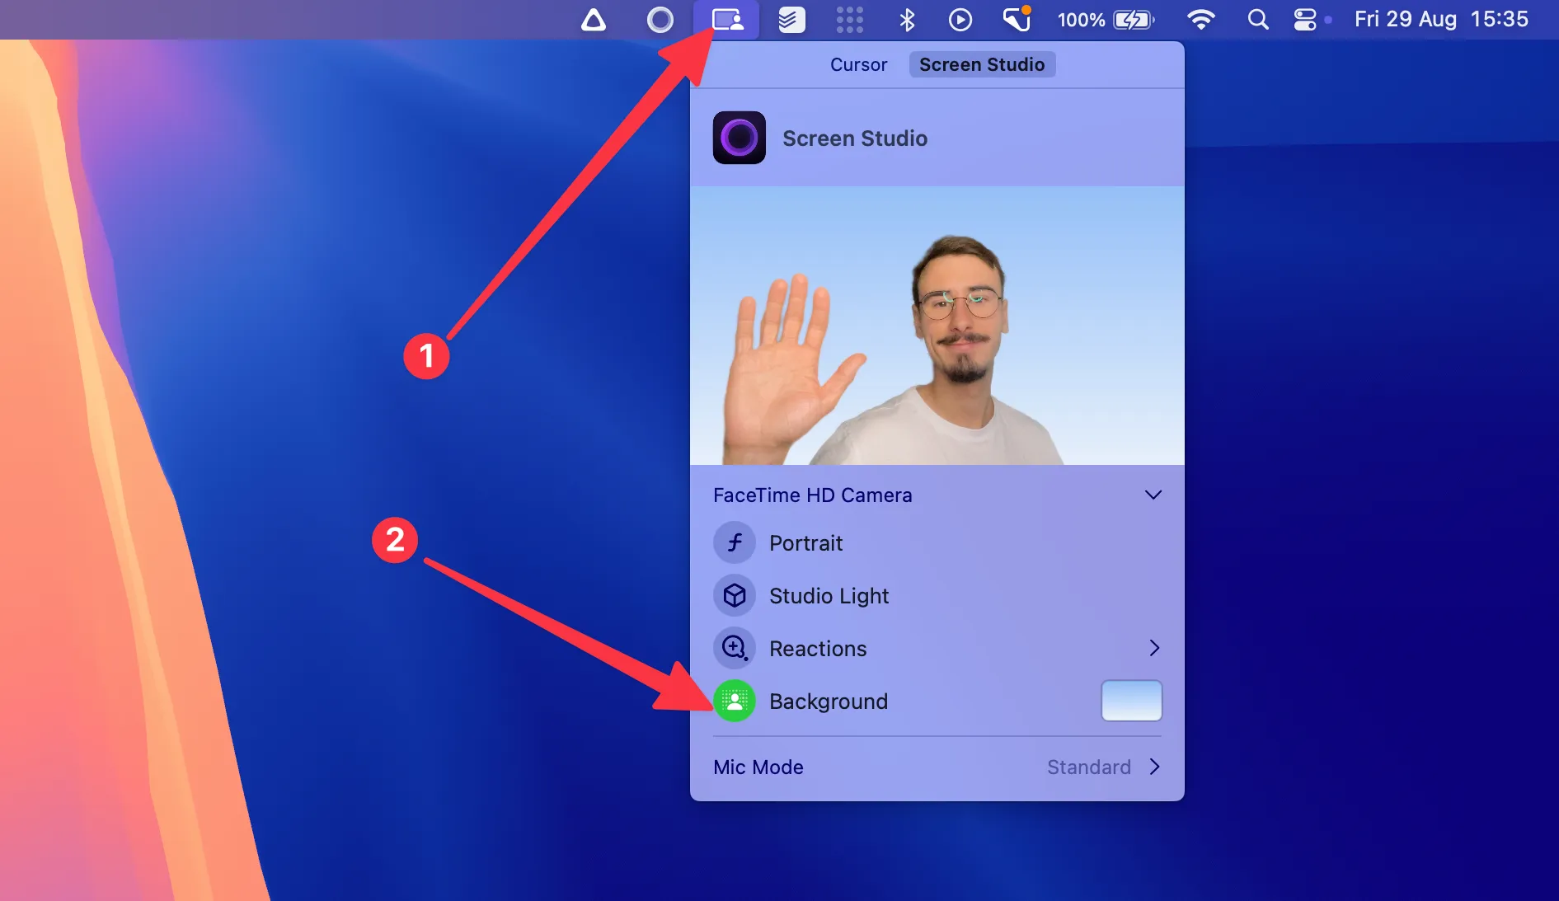This screenshot has height=901, width=1559.
Task: Enable the Studio Light effect
Action: click(x=734, y=596)
